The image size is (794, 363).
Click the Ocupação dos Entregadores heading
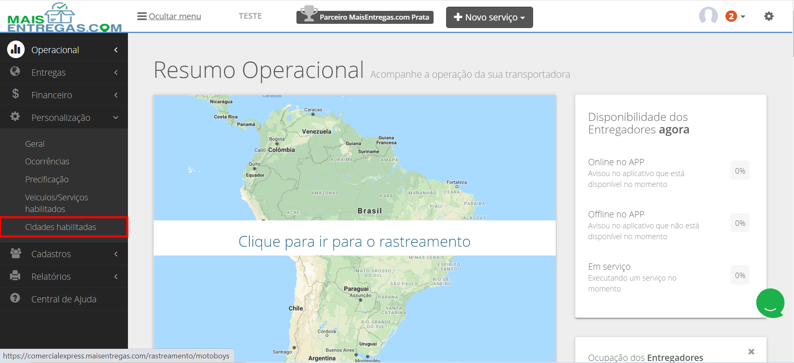point(646,358)
